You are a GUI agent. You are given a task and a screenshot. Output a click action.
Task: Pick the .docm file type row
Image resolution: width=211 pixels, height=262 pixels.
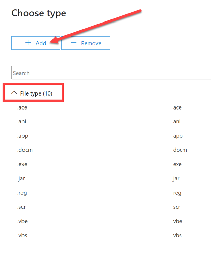(25, 150)
